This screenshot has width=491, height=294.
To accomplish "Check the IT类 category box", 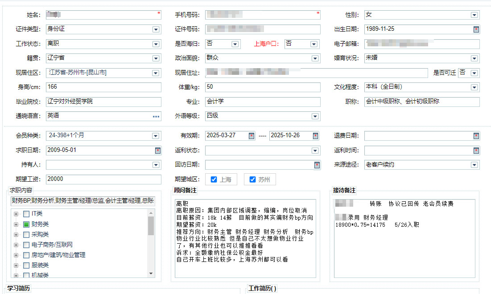I will tap(26, 214).
